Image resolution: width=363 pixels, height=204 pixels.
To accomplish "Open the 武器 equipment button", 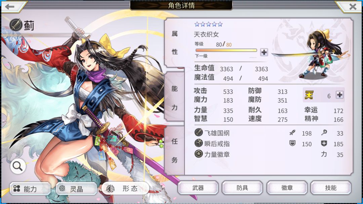I will tap(198, 188).
